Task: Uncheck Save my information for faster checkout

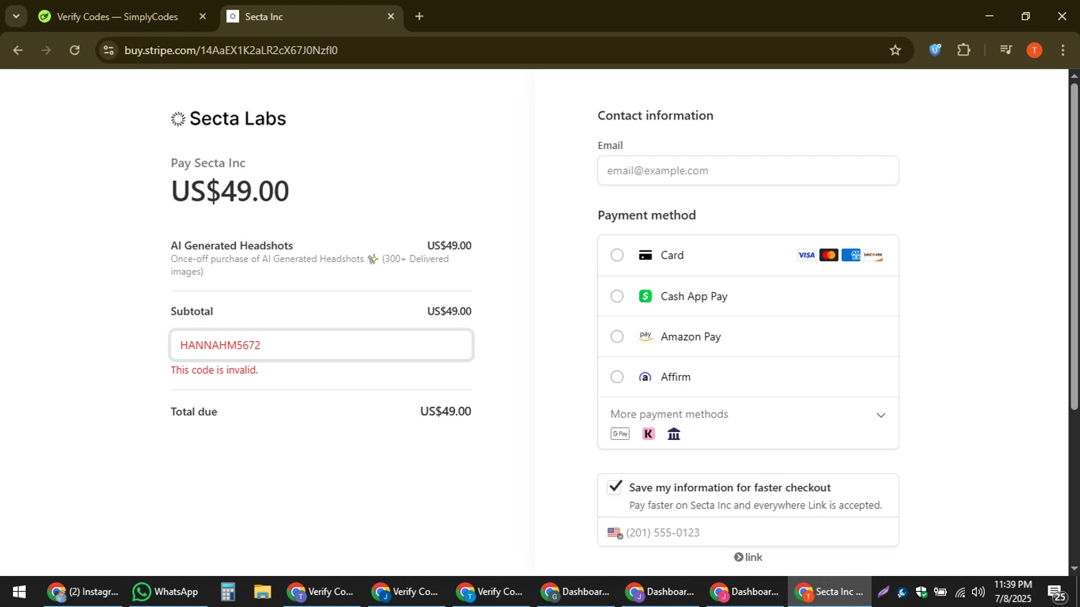Action: click(x=615, y=487)
